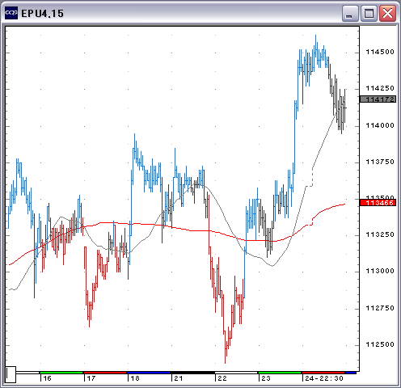
Task: Select the gray 114172 last price marker
Action: coord(378,99)
